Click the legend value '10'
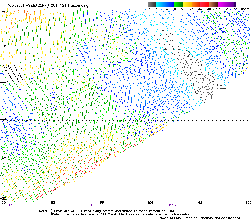 coord(166,9)
